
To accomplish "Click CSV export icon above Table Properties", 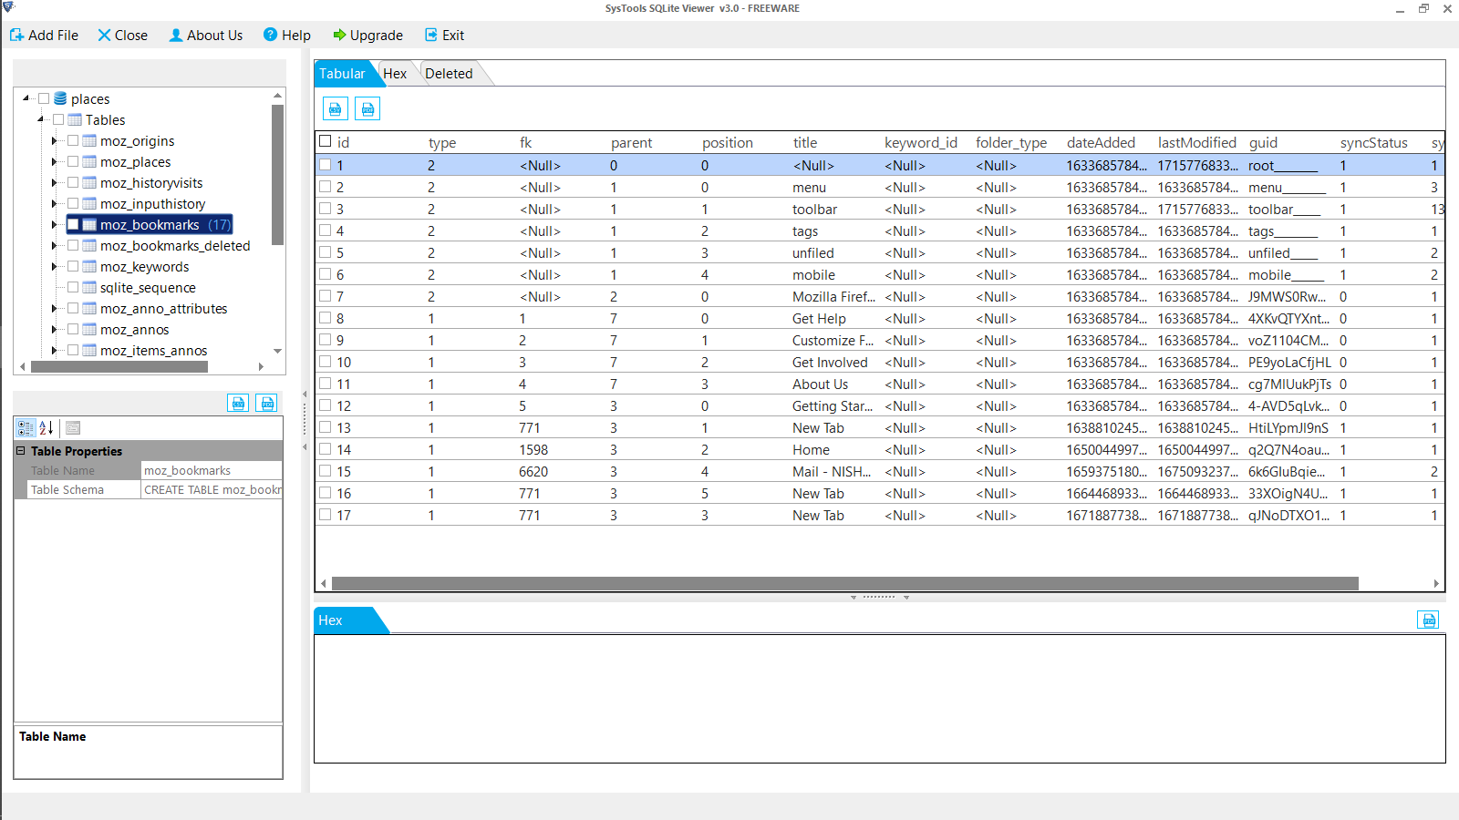I will (x=238, y=403).
